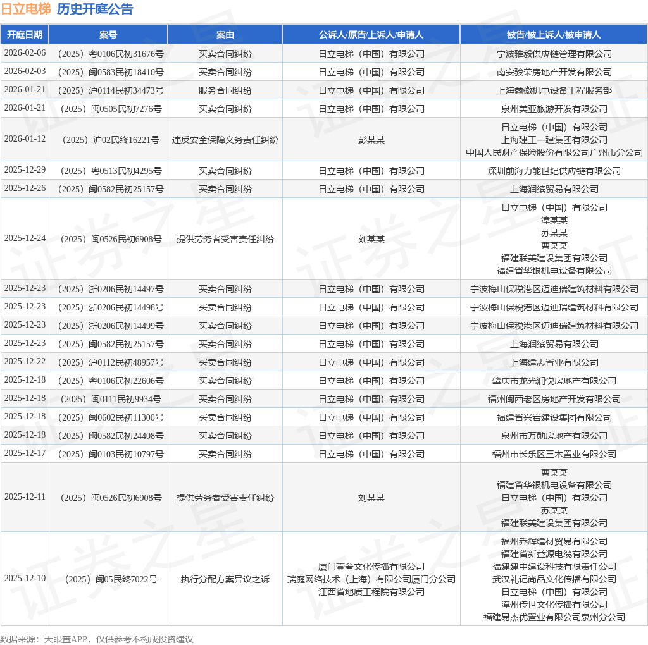
Task: Click the date 2025-12-29
Action: pos(25,169)
